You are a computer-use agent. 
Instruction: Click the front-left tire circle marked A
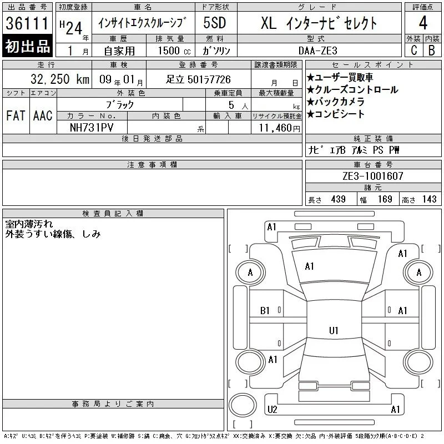250,273
